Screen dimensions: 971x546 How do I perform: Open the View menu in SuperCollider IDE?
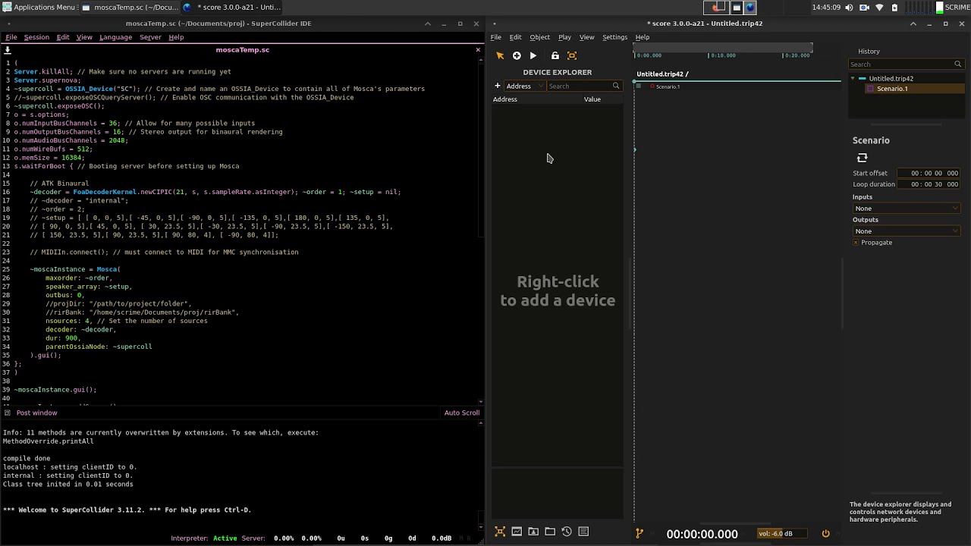(84, 37)
